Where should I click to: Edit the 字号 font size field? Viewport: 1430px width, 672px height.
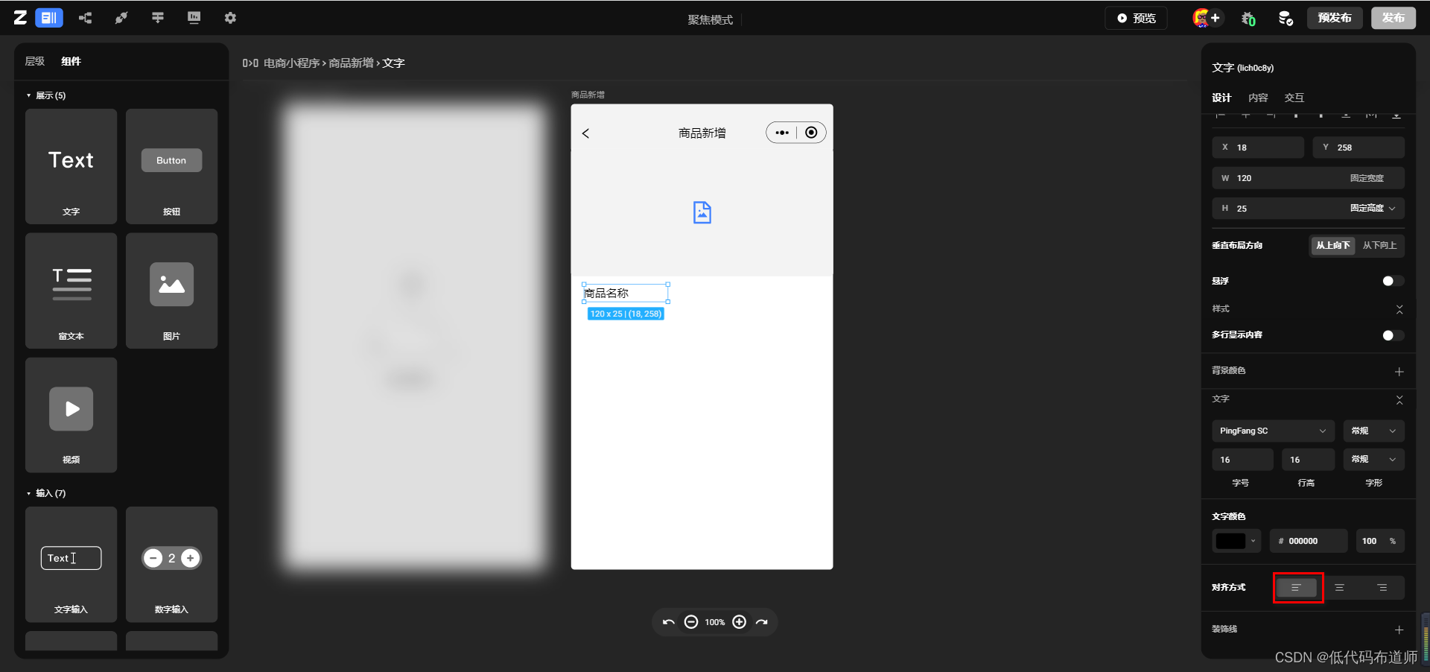1242,460
